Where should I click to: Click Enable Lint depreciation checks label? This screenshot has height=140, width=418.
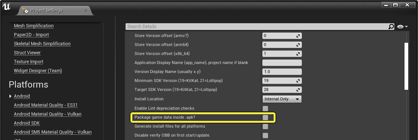pyautogui.click(x=165, y=109)
